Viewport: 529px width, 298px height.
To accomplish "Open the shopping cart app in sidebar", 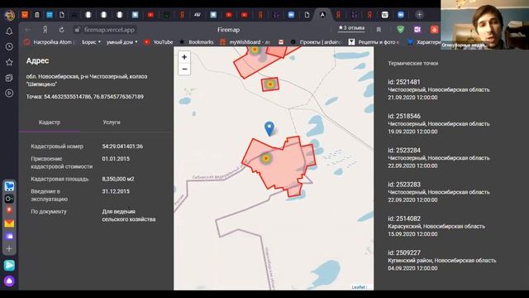I will [9, 186].
